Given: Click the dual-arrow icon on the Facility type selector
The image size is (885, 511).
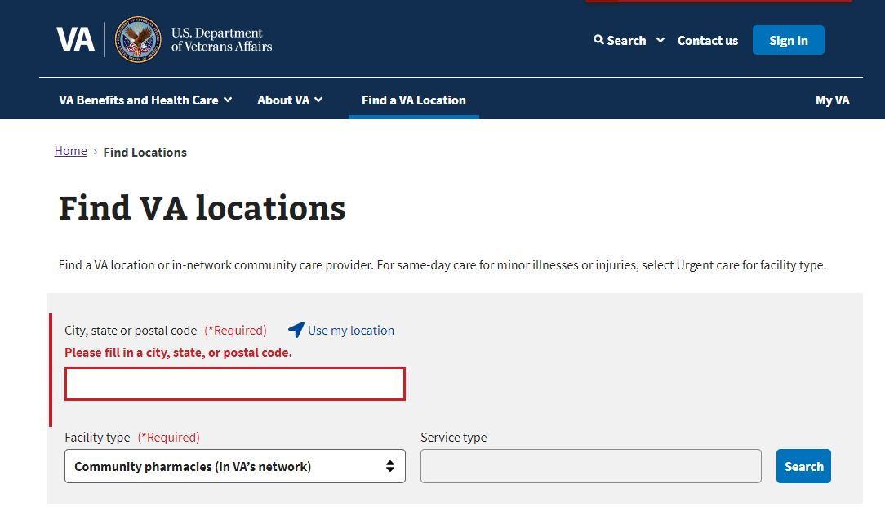Looking at the screenshot, I should (391, 466).
